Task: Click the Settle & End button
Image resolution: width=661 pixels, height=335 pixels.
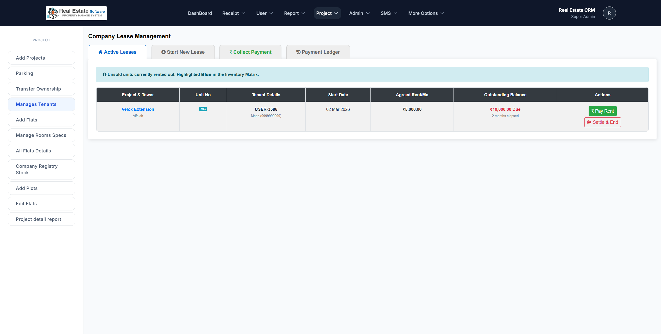Action: click(x=602, y=122)
